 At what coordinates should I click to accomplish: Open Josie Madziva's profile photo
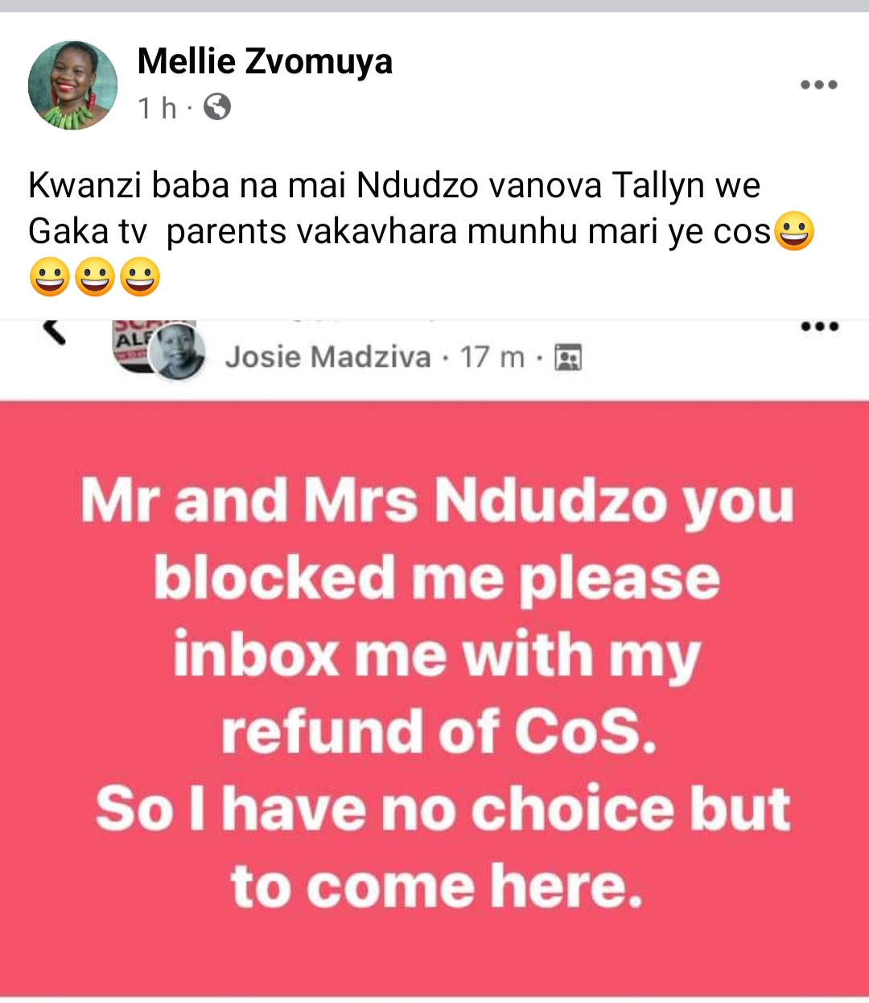[x=177, y=350]
